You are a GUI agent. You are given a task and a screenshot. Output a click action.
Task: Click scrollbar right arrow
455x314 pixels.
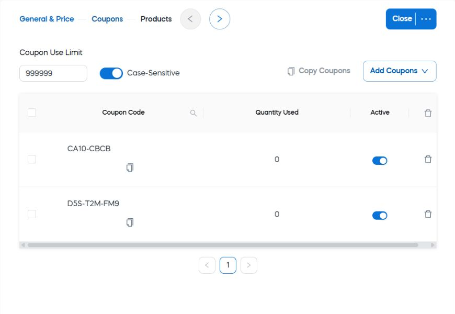(433, 245)
